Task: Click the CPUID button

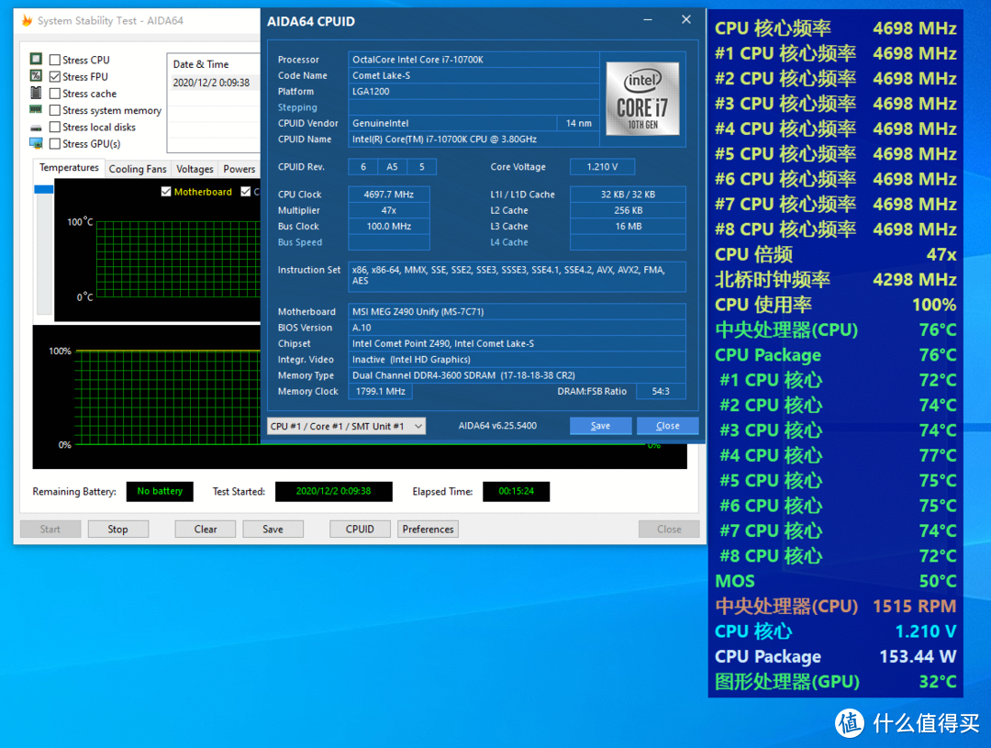Action: [x=360, y=530]
